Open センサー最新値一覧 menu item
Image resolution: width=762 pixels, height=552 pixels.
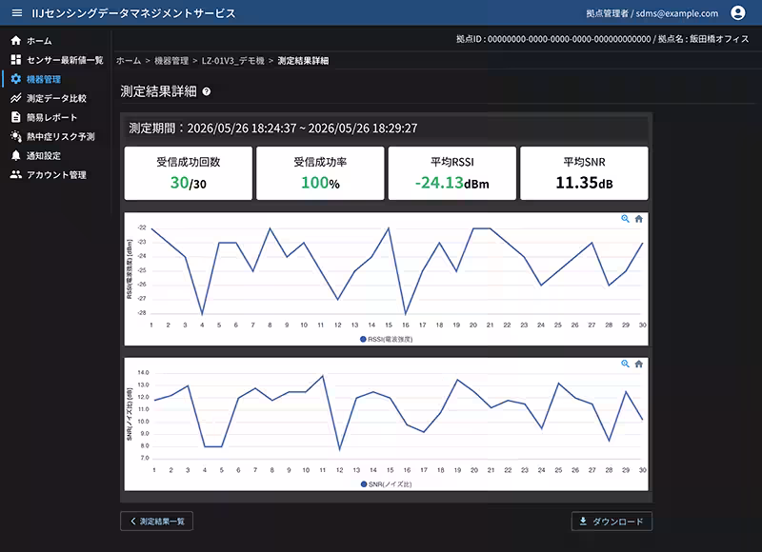(65, 60)
